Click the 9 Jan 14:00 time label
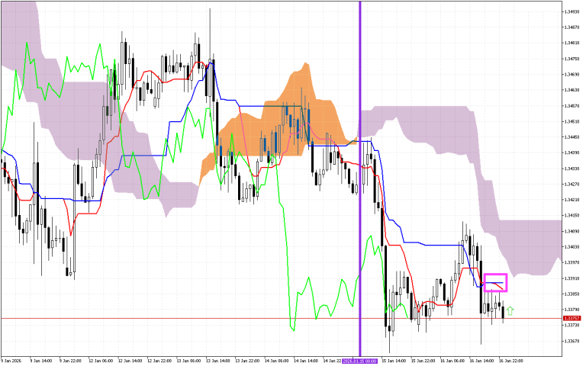 tap(40, 361)
